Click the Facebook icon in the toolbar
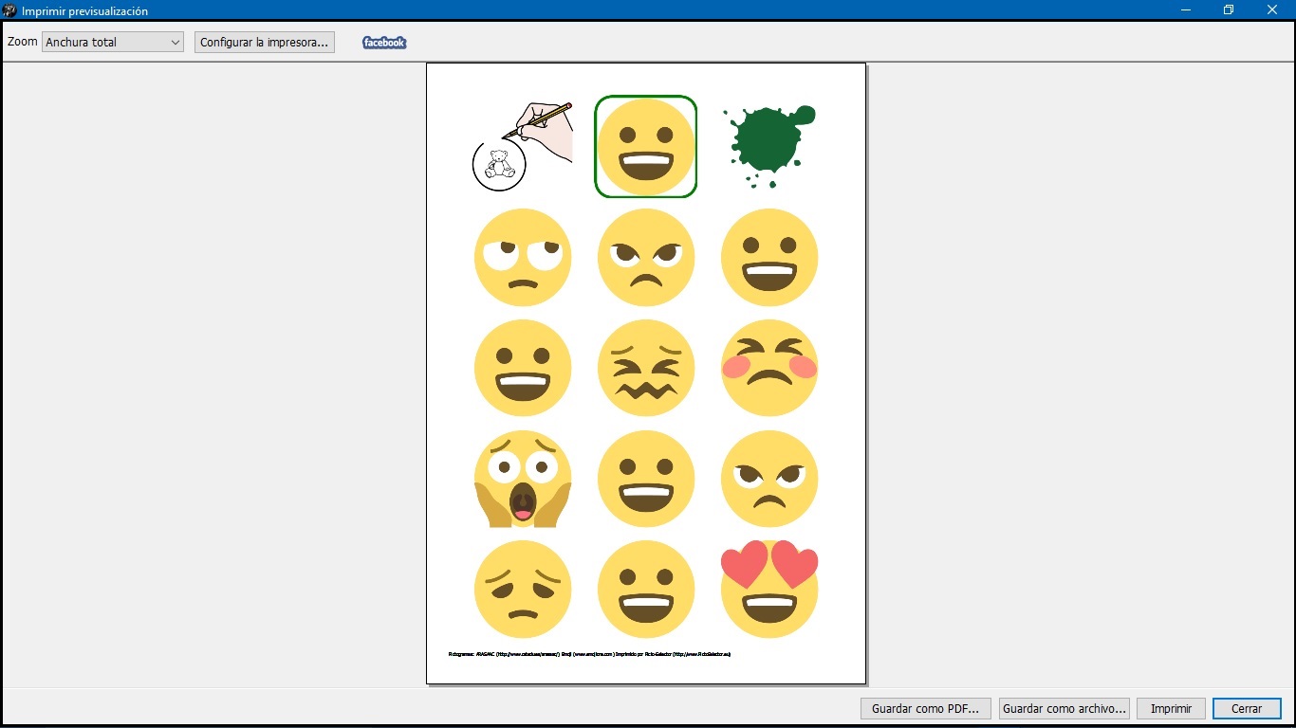The width and height of the screenshot is (1296, 728). 383,42
